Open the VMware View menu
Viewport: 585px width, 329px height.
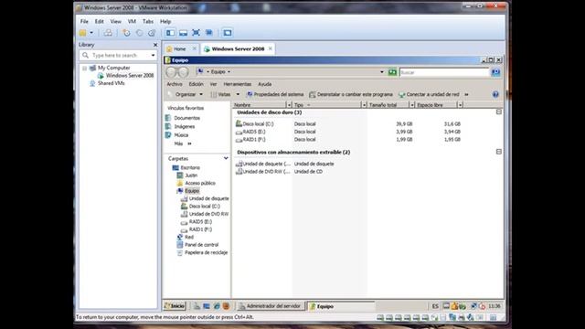pos(116,21)
